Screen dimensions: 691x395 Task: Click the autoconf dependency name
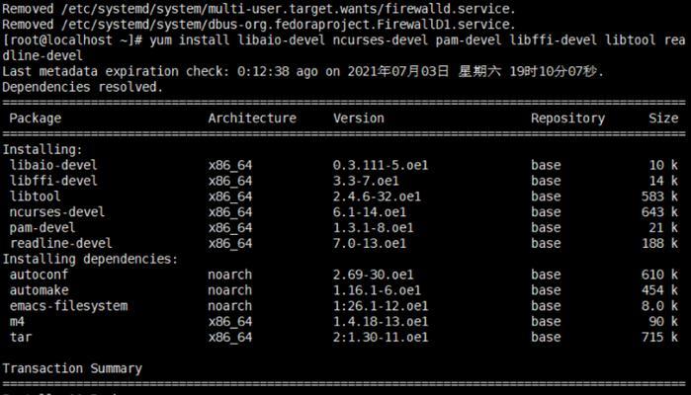tap(39, 275)
